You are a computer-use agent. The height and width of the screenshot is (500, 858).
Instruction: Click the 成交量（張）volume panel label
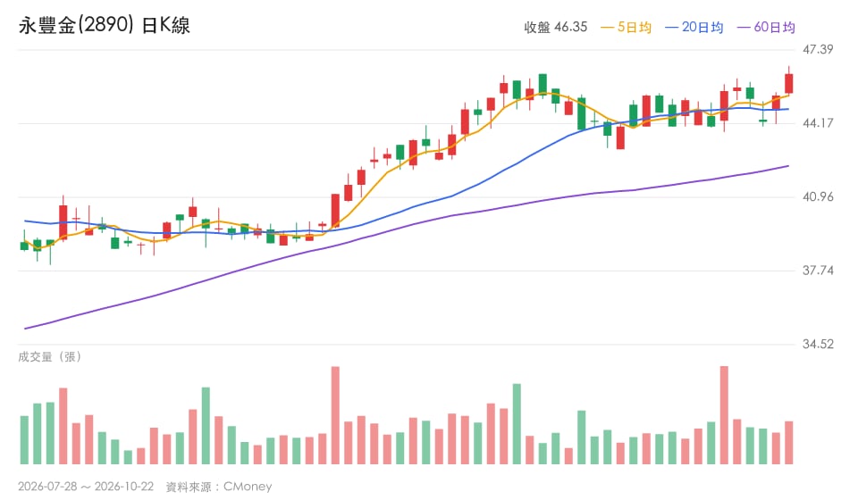50,357
